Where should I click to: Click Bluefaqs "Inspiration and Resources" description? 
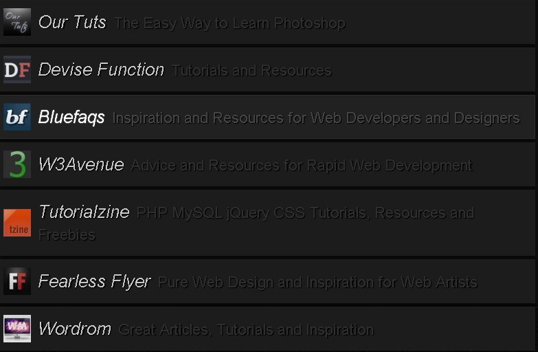(x=315, y=118)
